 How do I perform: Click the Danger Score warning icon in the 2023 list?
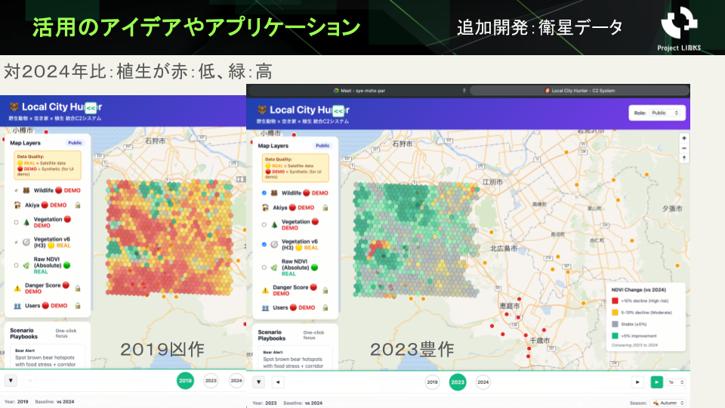pos(265,290)
